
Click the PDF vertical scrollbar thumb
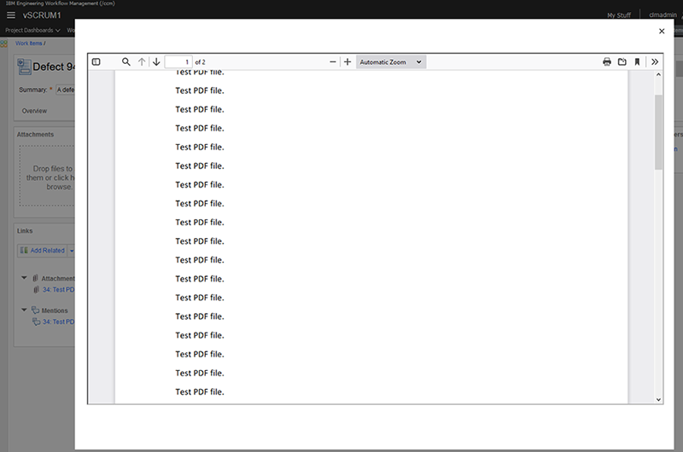point(658,132)
